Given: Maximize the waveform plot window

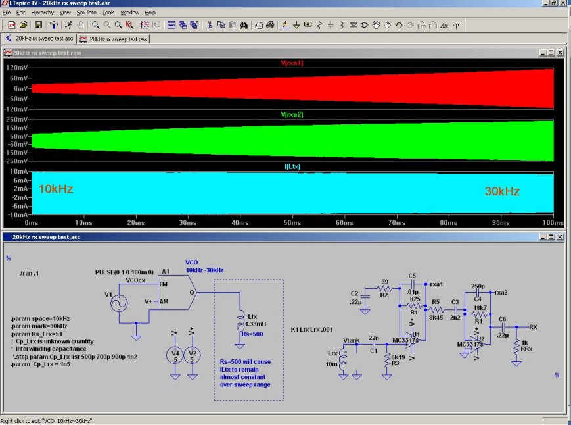Looking at the screenshot, I should 551,52.
